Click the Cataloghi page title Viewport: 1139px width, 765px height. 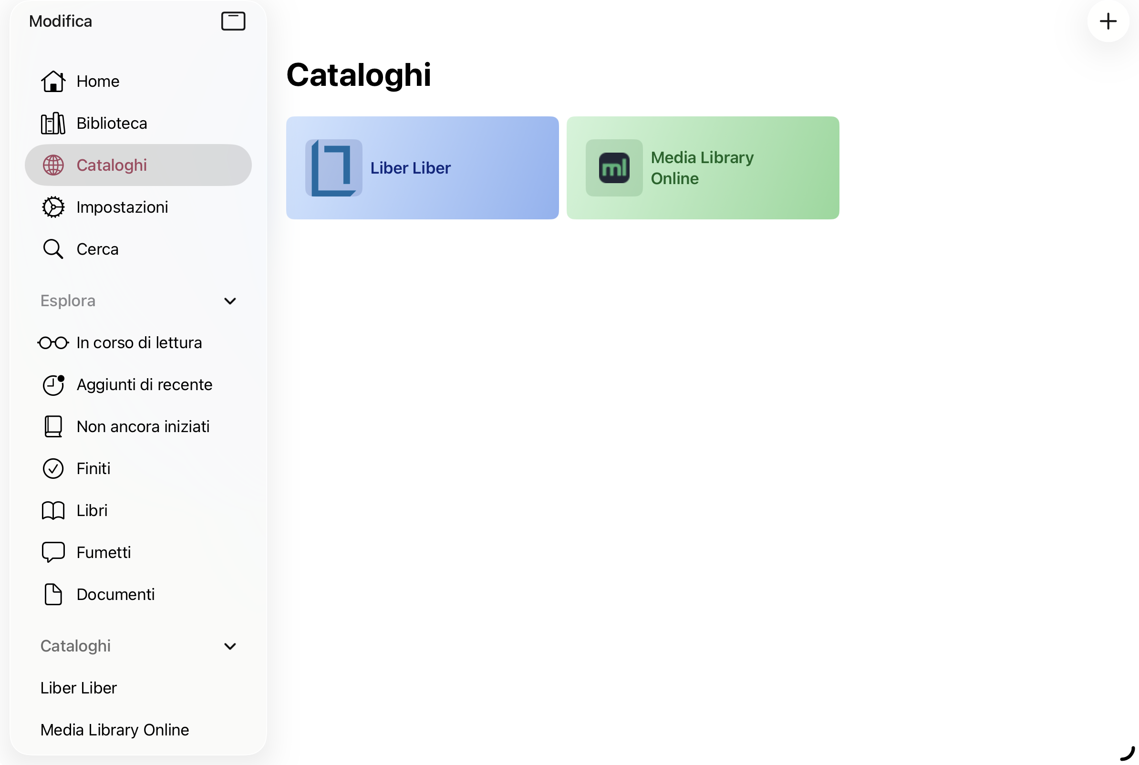(359, 75)
